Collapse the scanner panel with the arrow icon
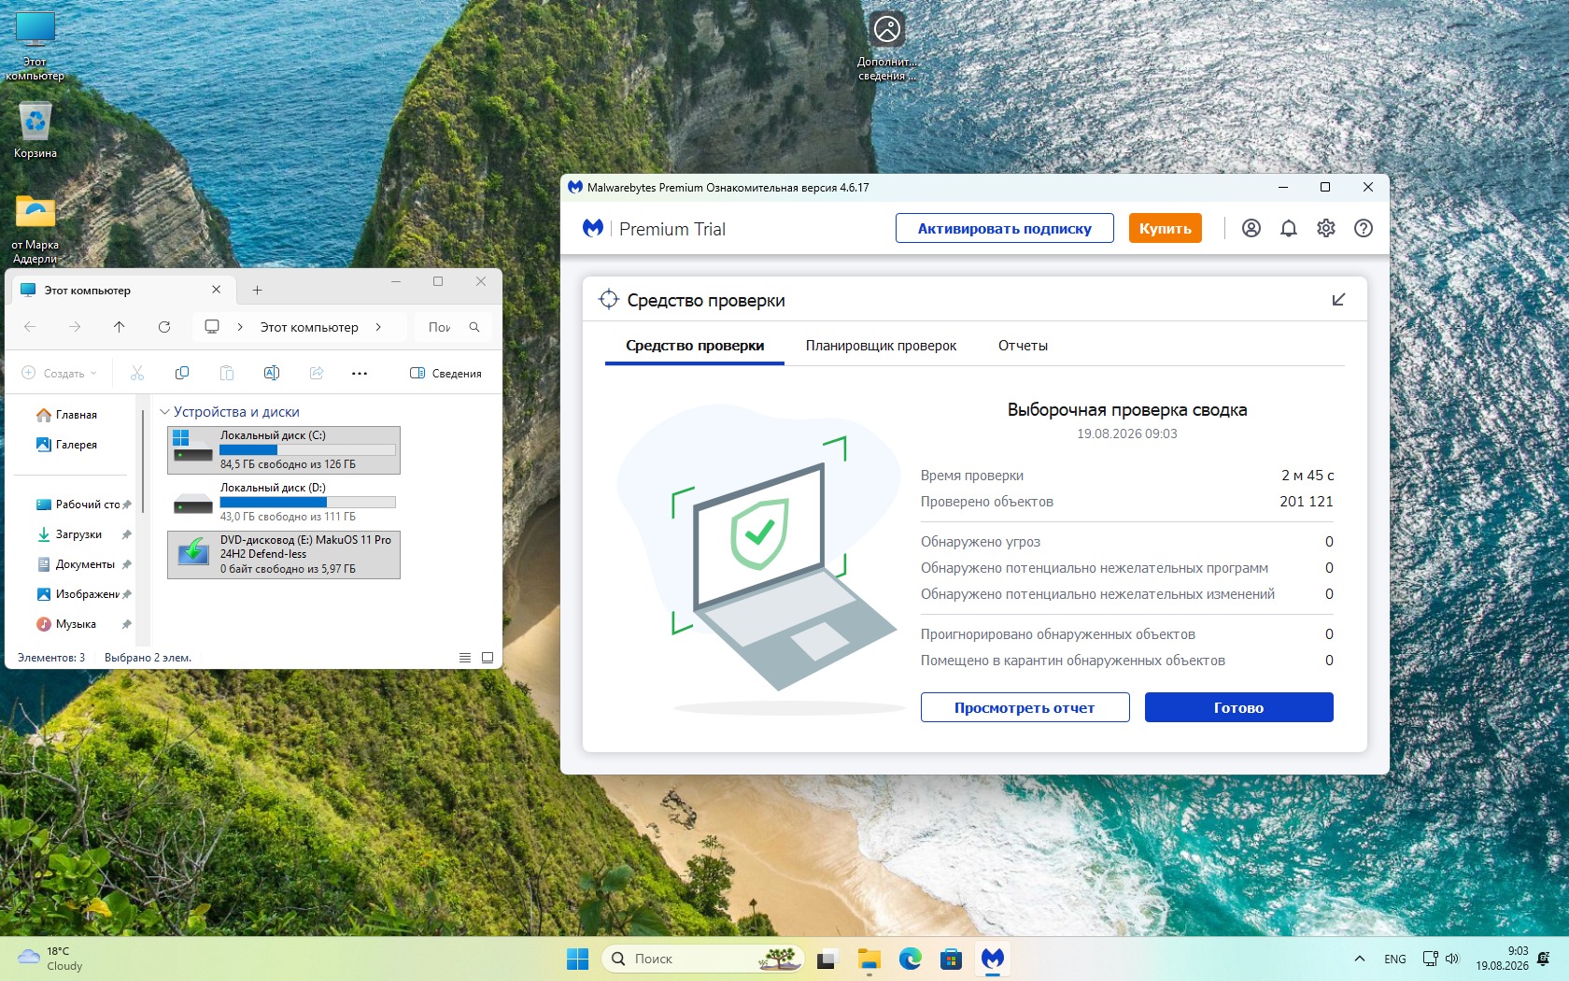The height and width of the screenshot is (981, 1569). tap(1338, 300)
